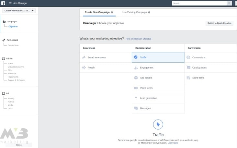The image size is (237, 148).
Task: Click the Engagement people icon
Action: [x=136, y=68]
